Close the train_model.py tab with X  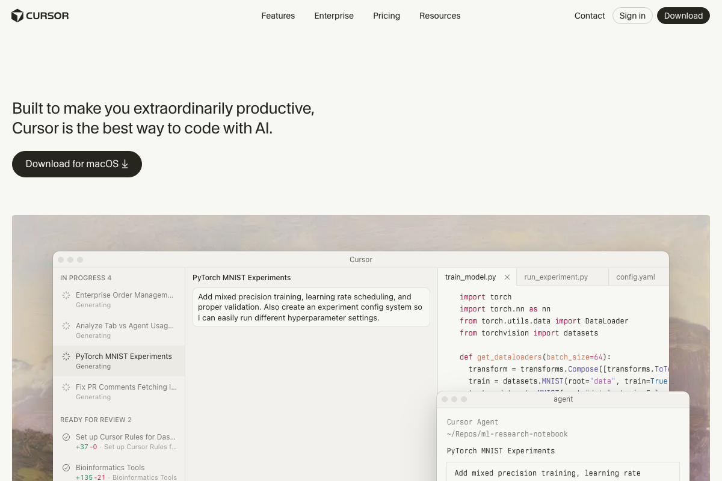pos(507,277)
